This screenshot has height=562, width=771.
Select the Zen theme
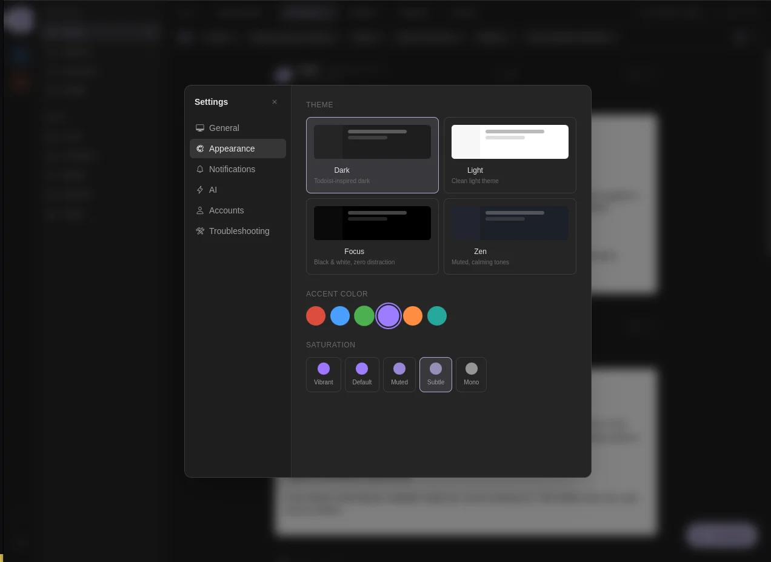click(x=510, y=236)
